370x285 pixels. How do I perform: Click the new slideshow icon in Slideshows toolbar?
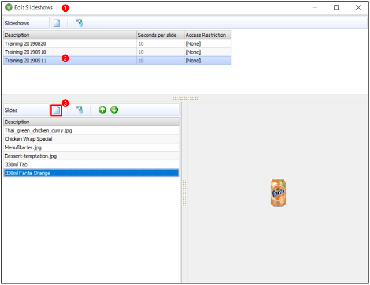click(57, 23)
